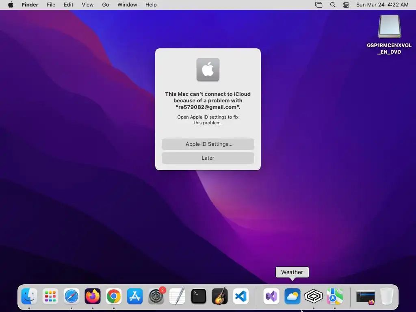Click the "This Mac can't connect to iCloud" message
Image resolution: width=416 pixels, height=312 pixels.
[208, 101]
